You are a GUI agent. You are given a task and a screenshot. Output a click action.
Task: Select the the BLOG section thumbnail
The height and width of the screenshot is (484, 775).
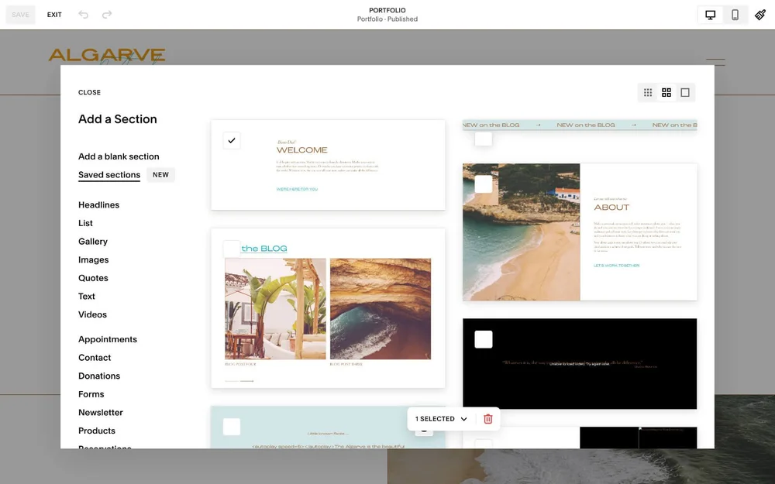328,308
